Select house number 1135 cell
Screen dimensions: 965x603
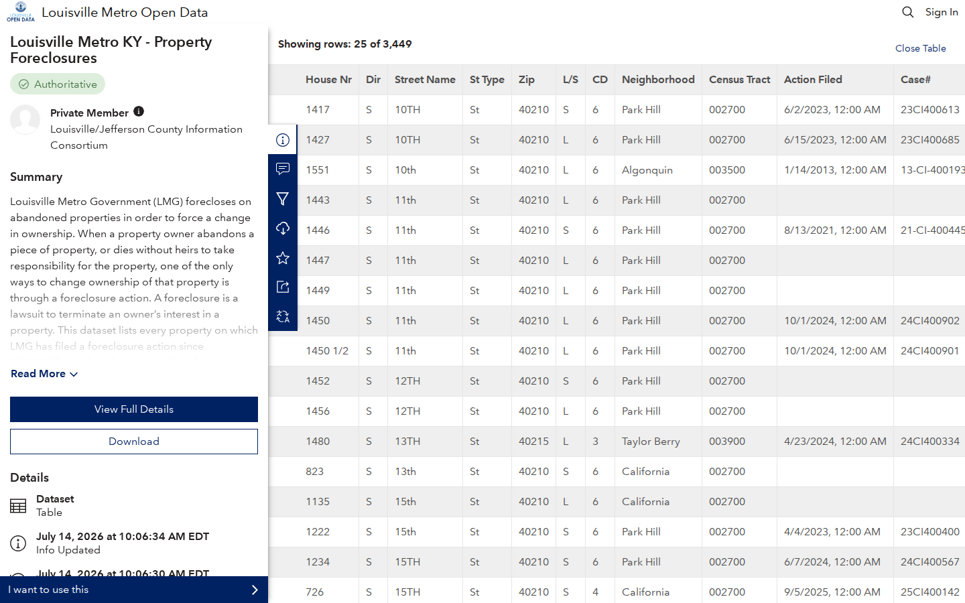(328, 502)
